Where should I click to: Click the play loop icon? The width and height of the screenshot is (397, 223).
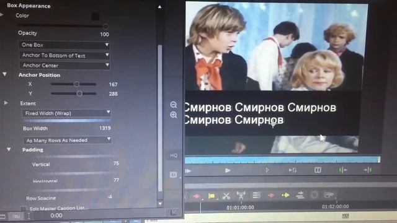[x=293, y=170]
